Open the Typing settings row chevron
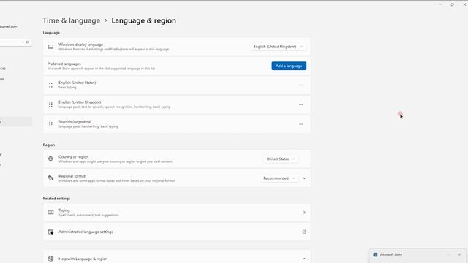468x263 pixels. [x=304, y=213]
